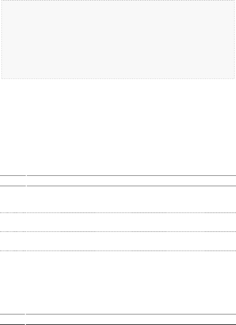Select the third body row's wide right cell

tap(131, 241)
